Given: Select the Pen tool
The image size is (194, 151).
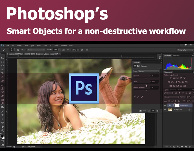Looking at the screenshot, I should 2,111.
